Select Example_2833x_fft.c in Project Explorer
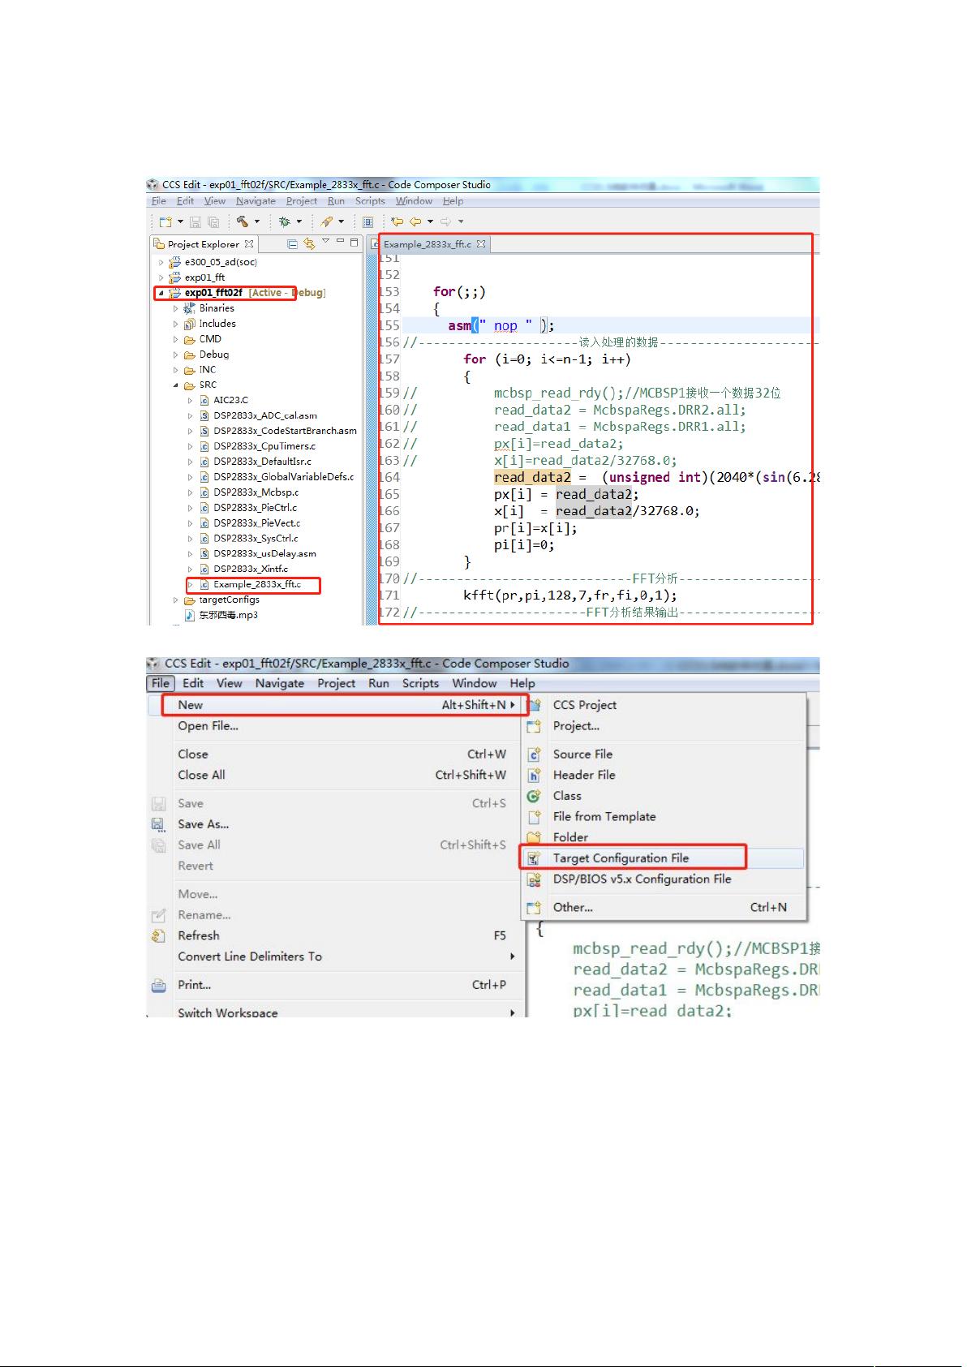Image resolution: width=967 pixels, height=1367 pixels. tap(256, 584)
